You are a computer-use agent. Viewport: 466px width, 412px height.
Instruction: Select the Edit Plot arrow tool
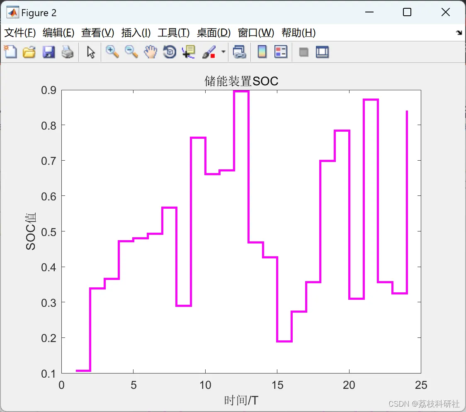91,52
